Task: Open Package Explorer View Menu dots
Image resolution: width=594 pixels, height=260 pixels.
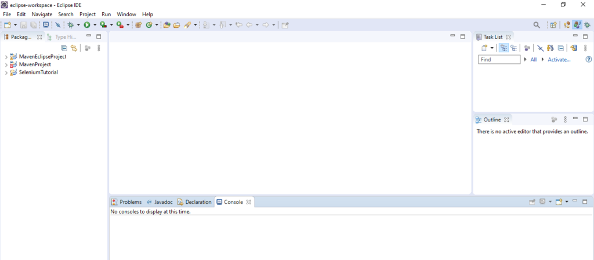Action: pos(99,48)
